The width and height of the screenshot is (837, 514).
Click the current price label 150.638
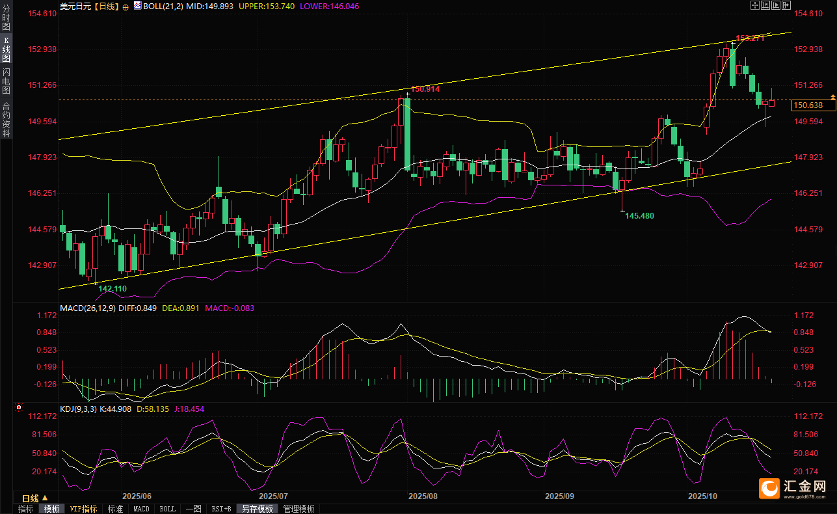tap(808, 105)
